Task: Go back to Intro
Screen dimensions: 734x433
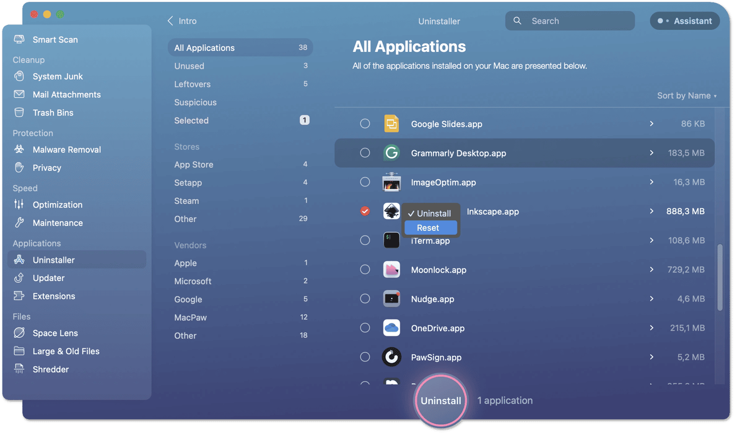Action: [182, 21]
